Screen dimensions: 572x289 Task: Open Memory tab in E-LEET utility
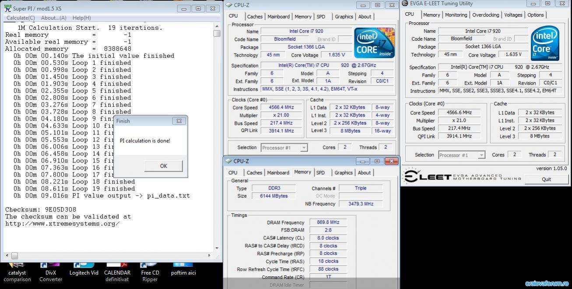tap(432, 15)
